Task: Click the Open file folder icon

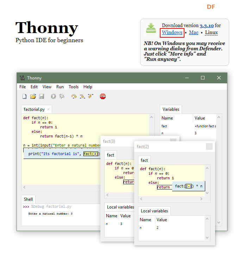Action: [33, 96]
